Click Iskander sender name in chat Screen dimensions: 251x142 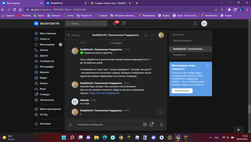pos(85,100)
